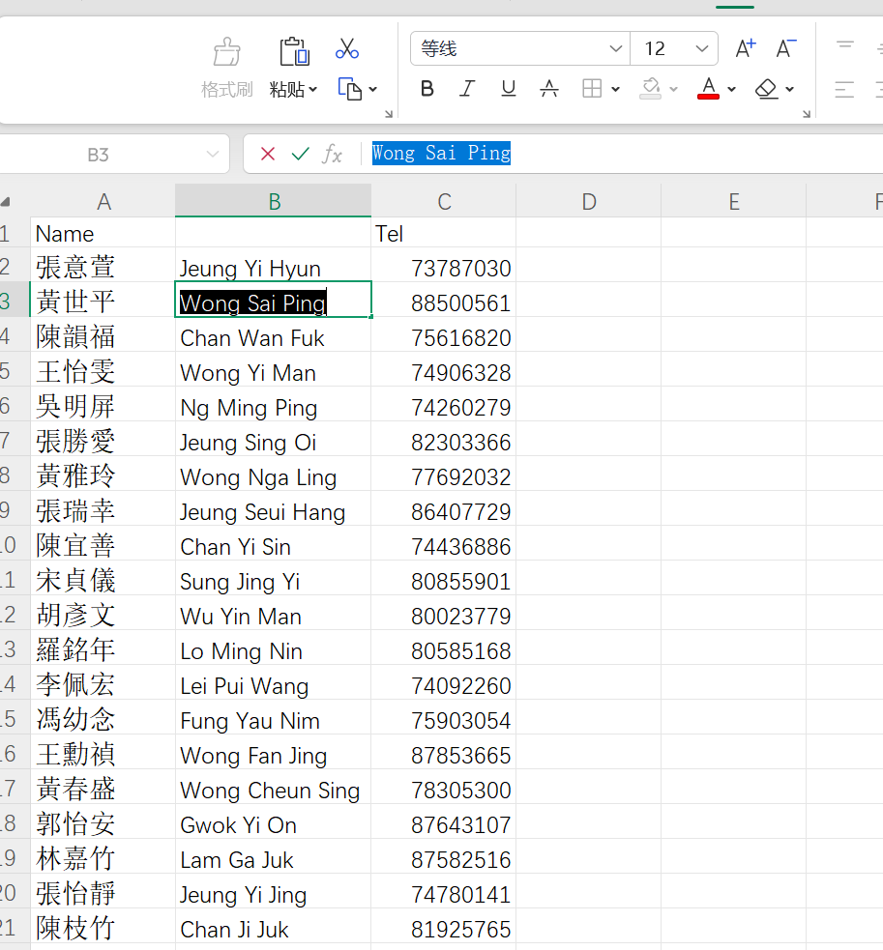This screenshot has width=883, height=950.
Task: Select column B header
Action: click(274, 201)
